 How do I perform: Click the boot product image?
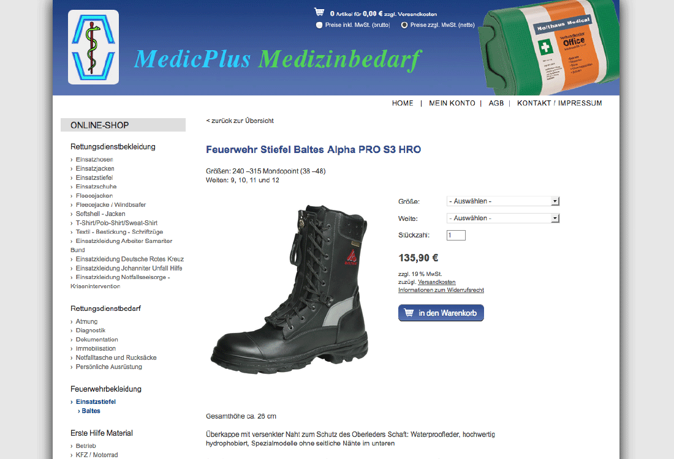pyautogui.click(x=290, y=289)
